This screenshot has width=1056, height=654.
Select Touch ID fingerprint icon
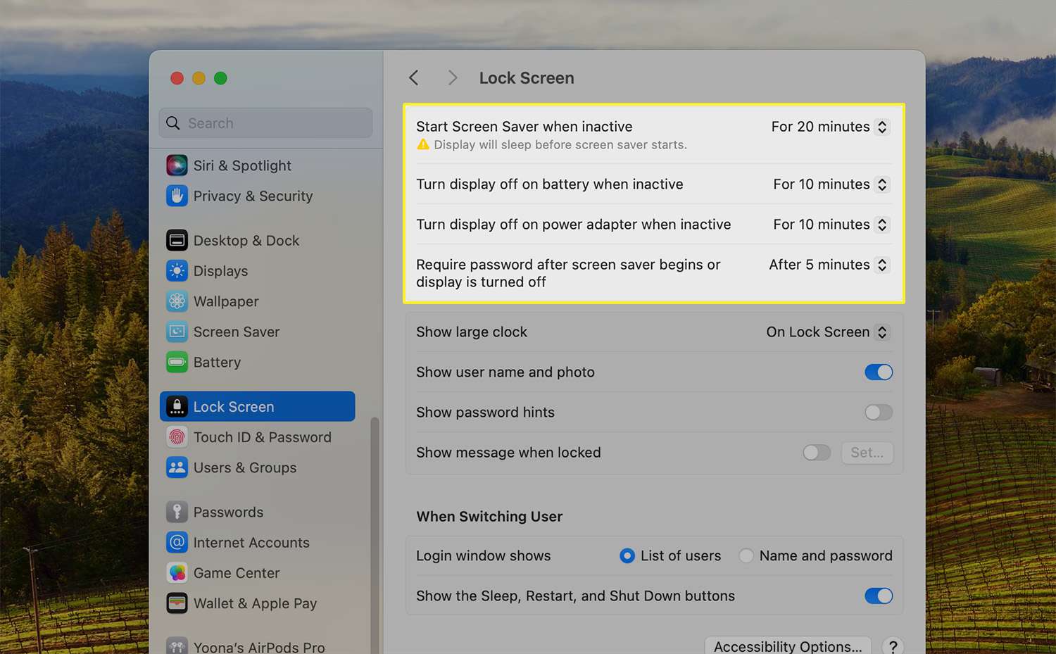[177, 437]
